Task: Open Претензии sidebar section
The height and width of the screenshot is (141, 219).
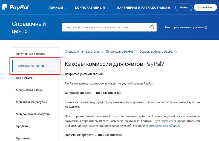Action: point(35,137)
